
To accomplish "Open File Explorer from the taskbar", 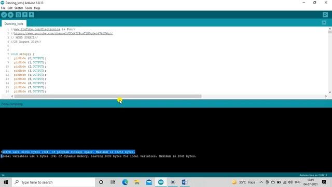I will (137, 182).
